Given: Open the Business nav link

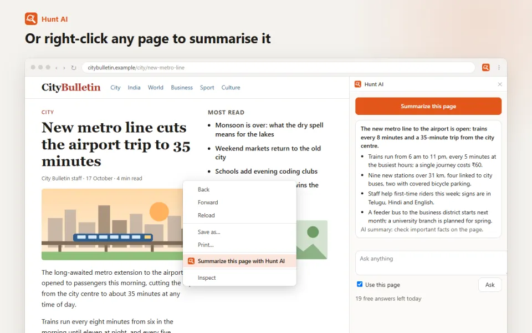Looking at the screenshot, I should coord(182,87).
